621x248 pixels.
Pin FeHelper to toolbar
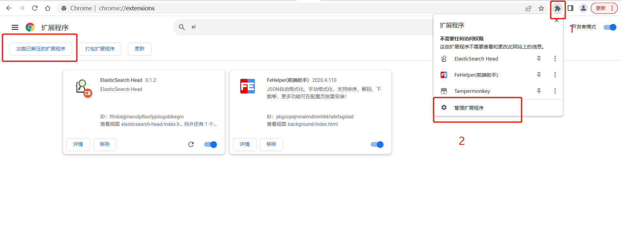(x=539, y=75)
